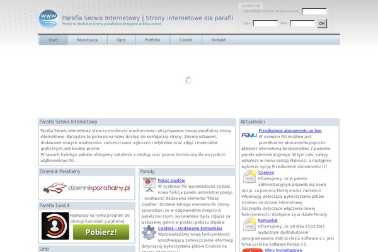Click the Linki section header
Viewport: 378px width, 252px height.
click(44, 249)
